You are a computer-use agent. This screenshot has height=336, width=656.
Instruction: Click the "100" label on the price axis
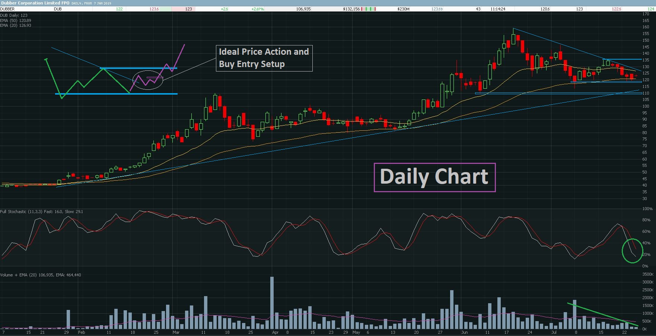[x=646, y=106]
